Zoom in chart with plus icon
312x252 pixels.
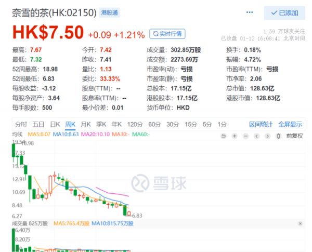235,136
